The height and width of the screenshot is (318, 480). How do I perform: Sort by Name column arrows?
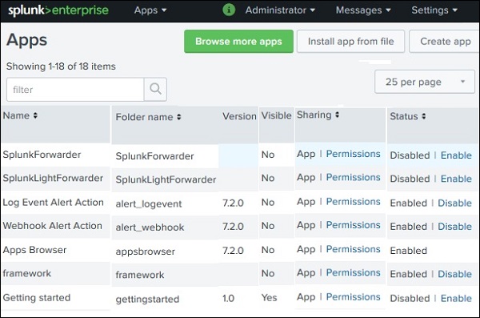(35, 115)
